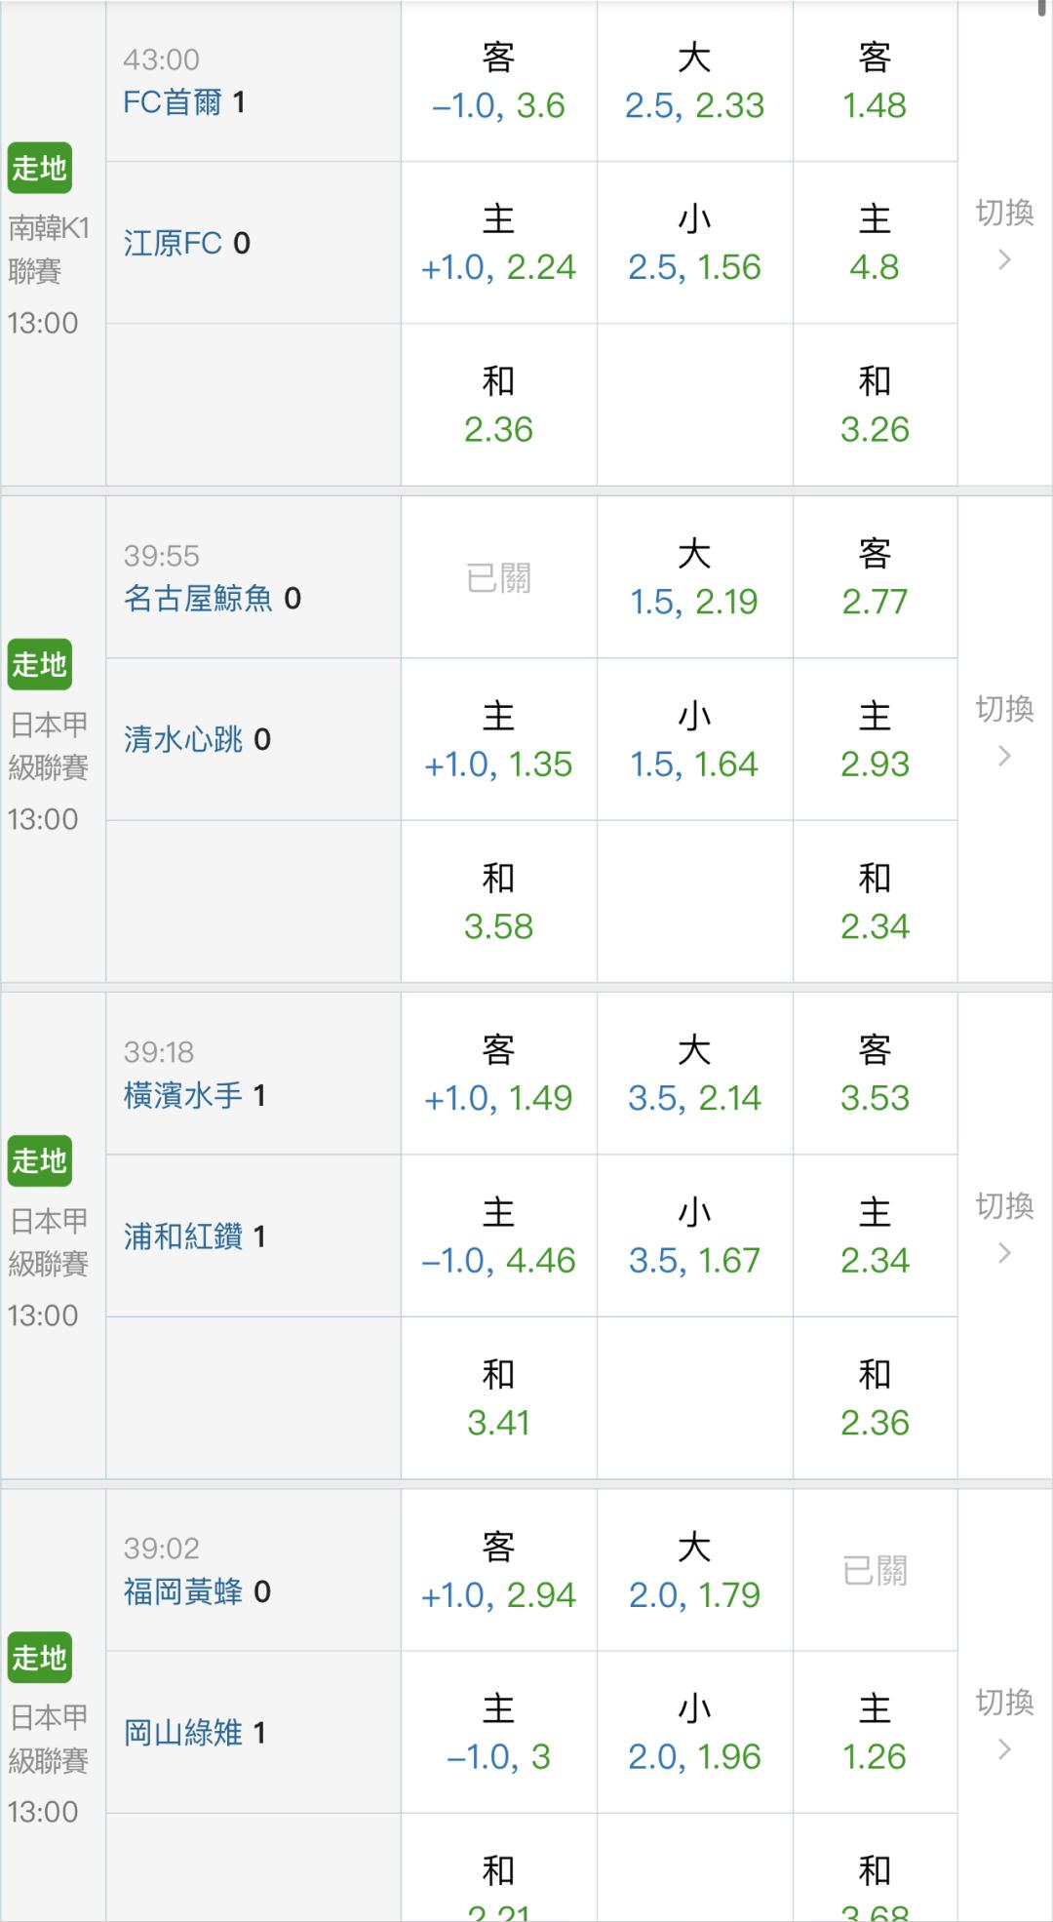Image resolution: width=1053 pixels, height=1922 pixels.
Task: Click the 走地 badge for FC首爾 match
Action: pos(39,169)
